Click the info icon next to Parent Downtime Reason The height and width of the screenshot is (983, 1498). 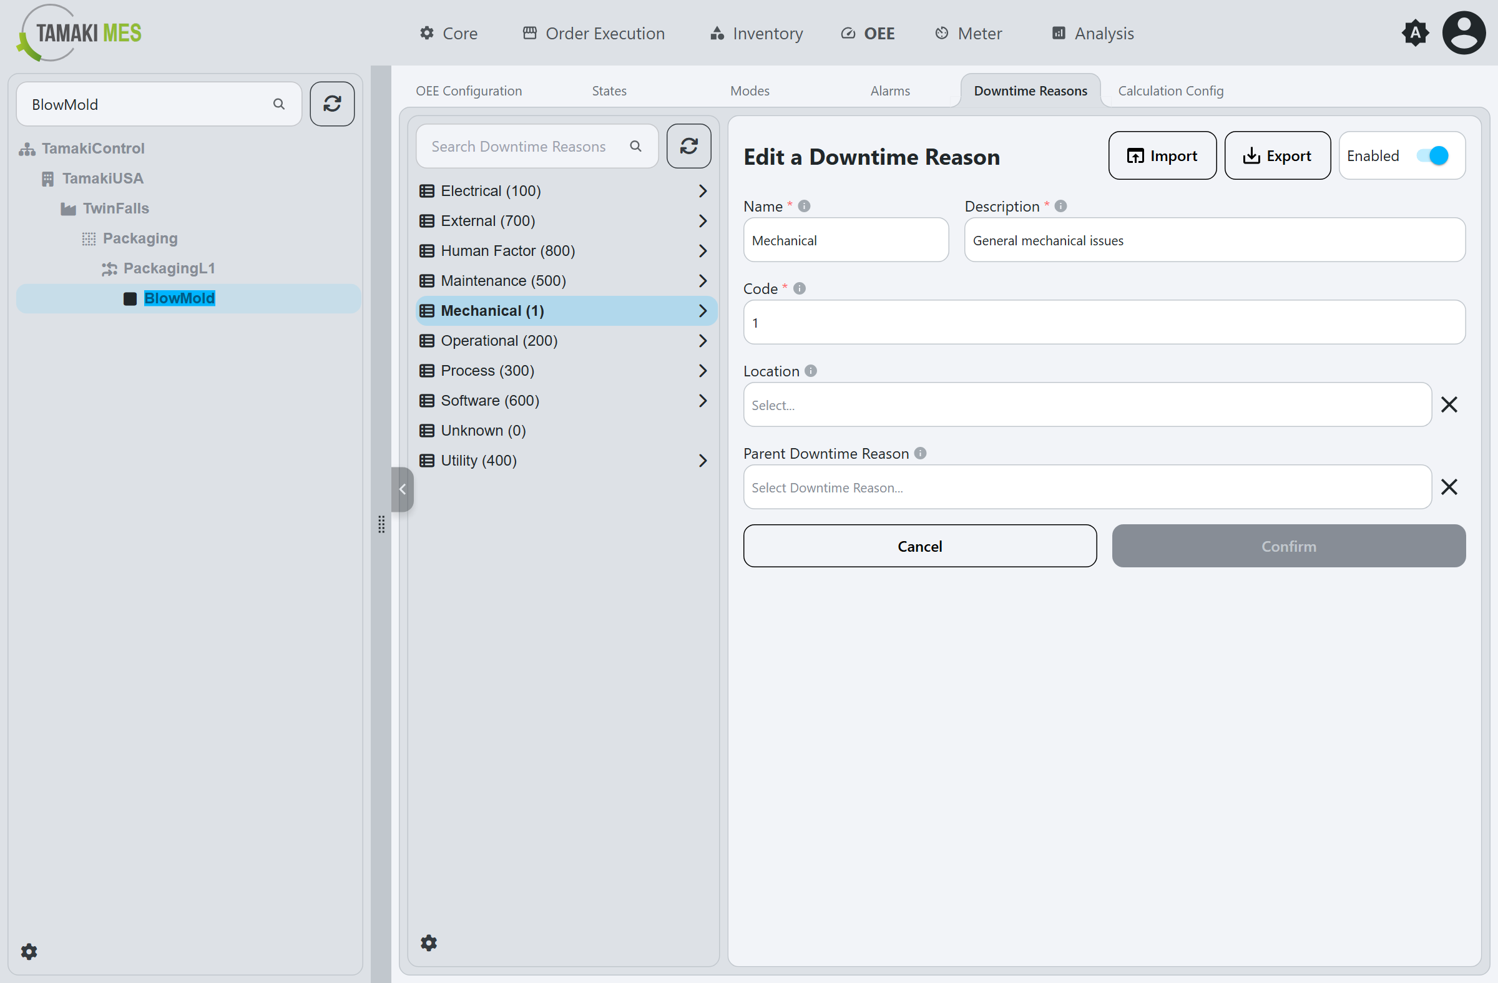[920, 453]
